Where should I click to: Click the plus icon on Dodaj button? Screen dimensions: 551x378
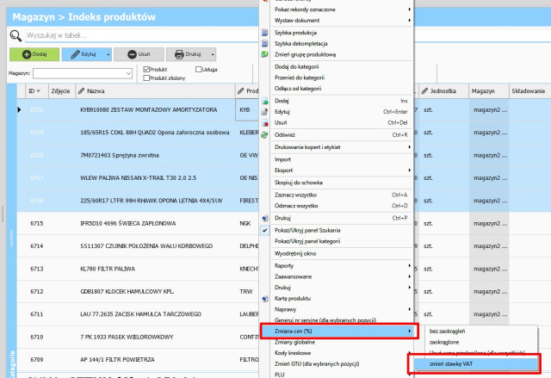[27, 54]
